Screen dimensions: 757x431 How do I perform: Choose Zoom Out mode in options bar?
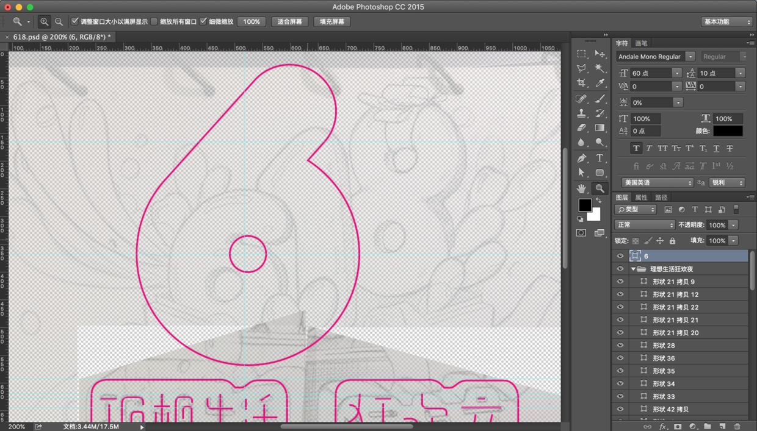click(x=59, y=21)
